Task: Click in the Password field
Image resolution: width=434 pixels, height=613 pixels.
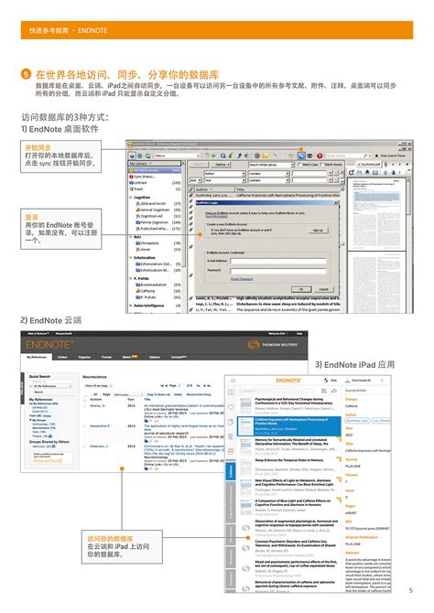Action: pyautogui.click(x=277, y=271)
